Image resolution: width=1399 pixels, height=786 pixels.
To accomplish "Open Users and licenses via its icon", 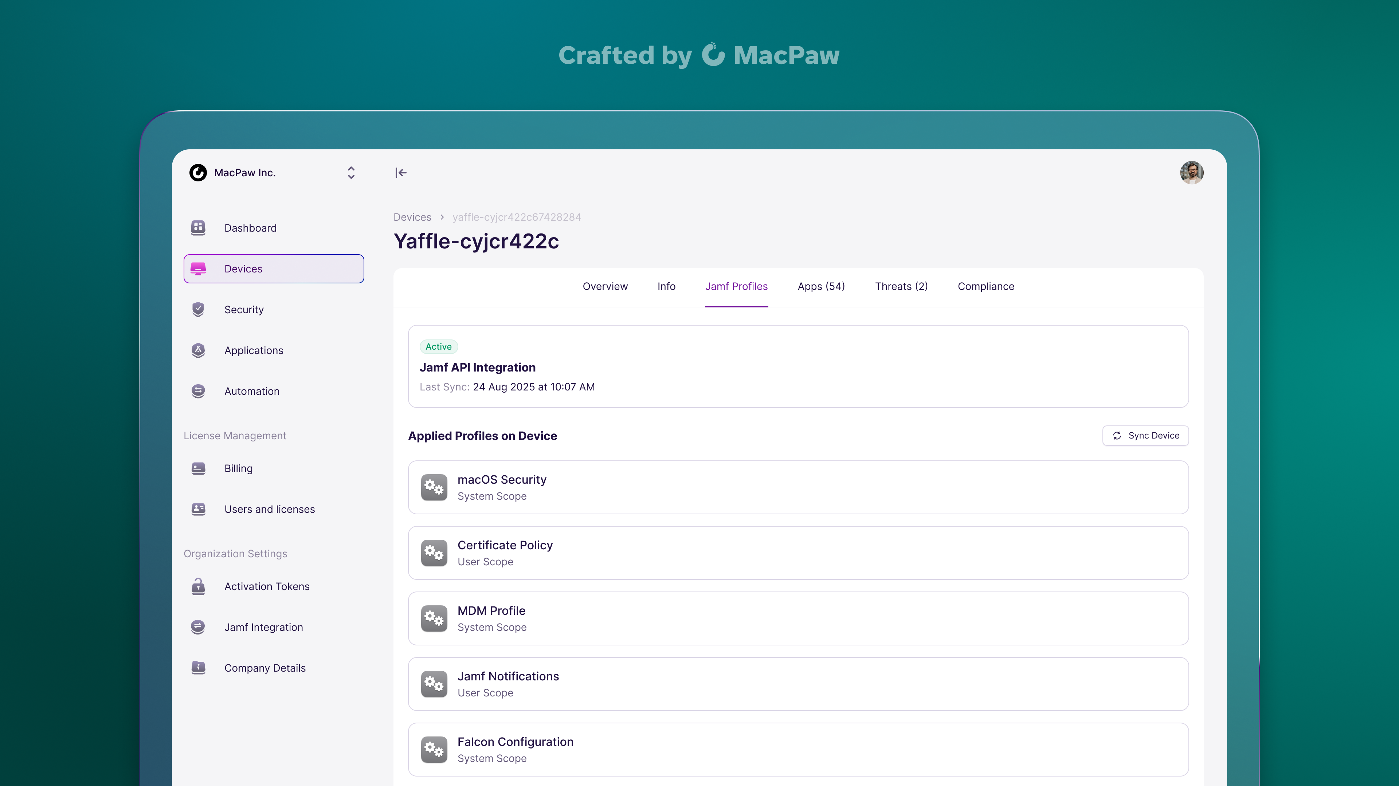I will pos(198,509).
